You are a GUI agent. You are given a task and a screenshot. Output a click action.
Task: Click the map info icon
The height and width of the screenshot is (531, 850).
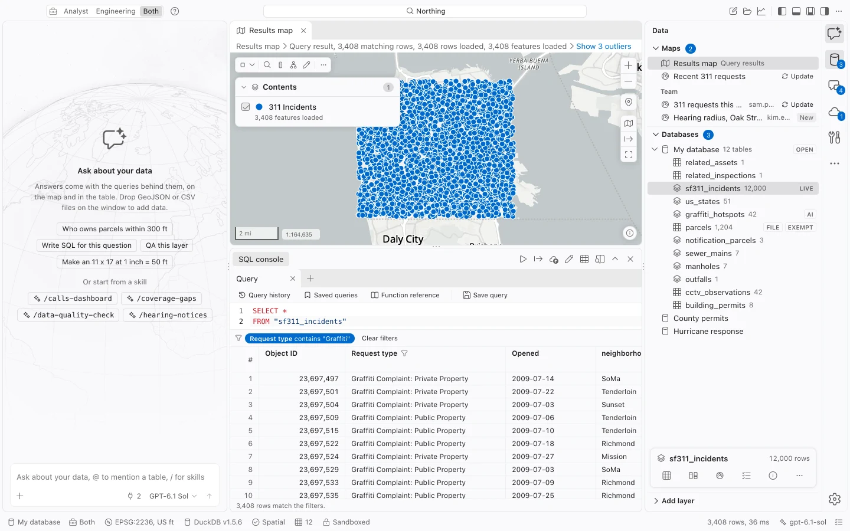[x=630, y=233]
